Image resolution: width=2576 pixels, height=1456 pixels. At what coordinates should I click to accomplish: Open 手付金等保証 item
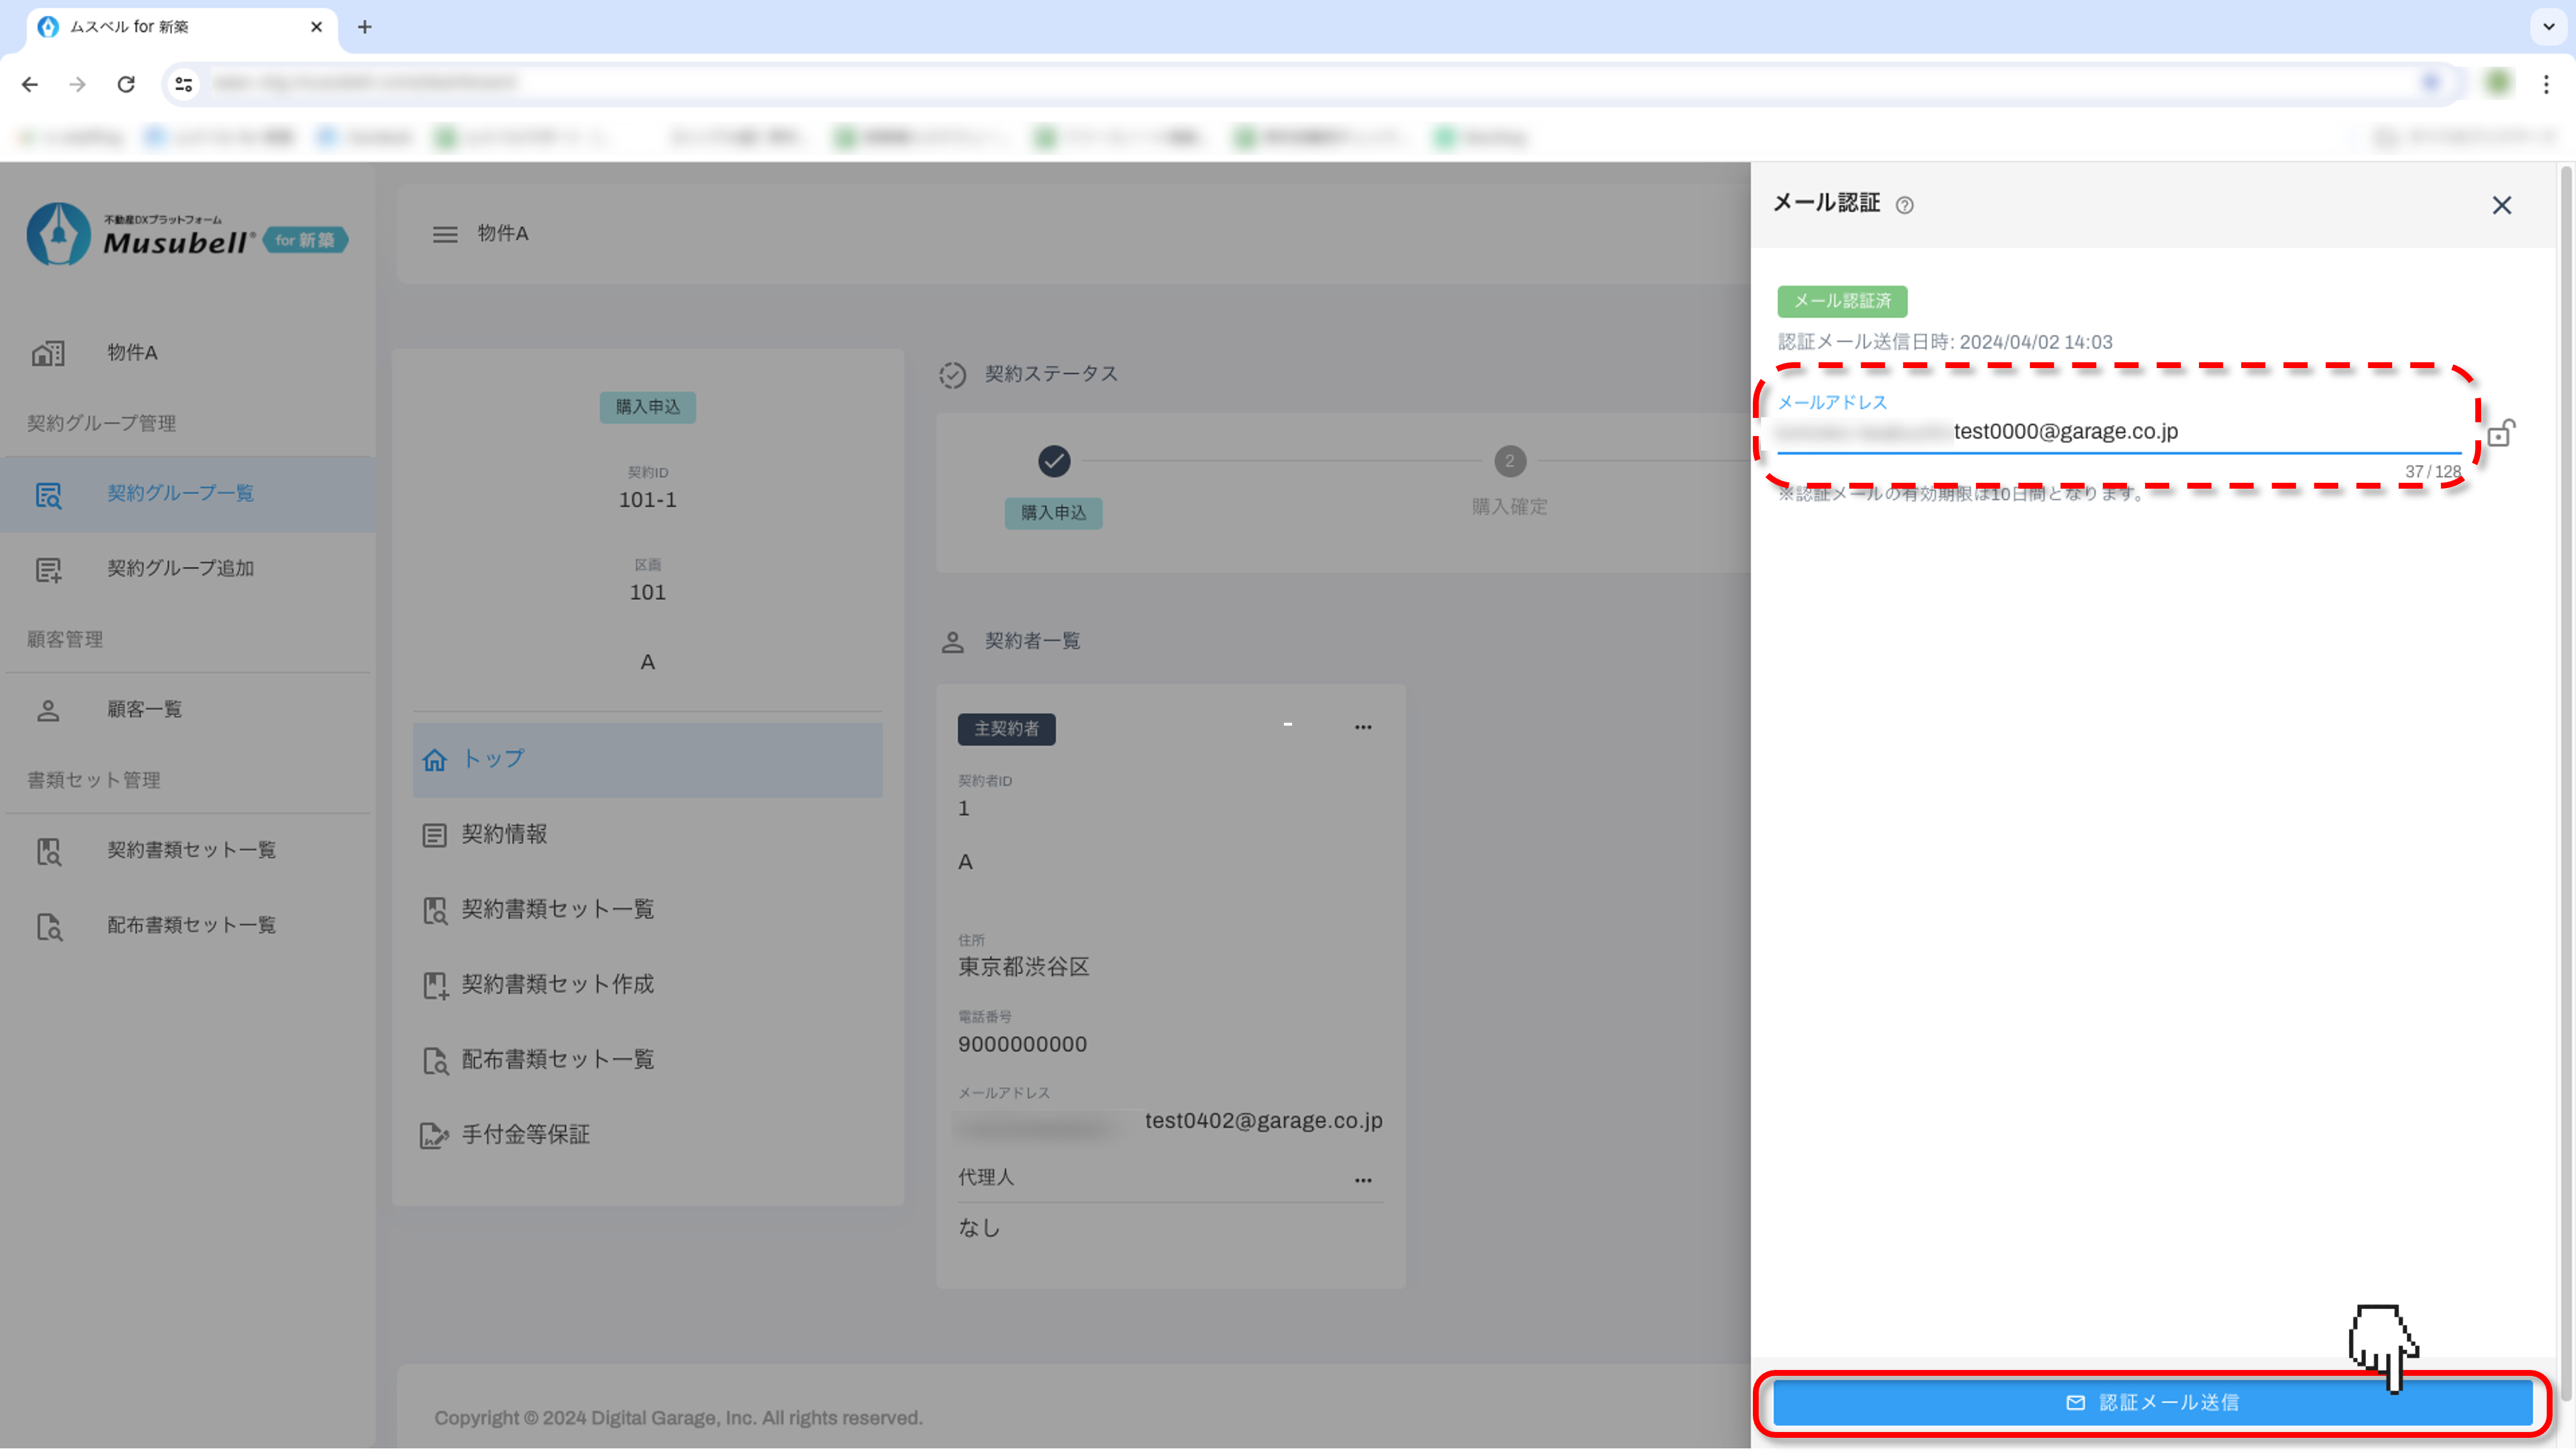coord(524,1135)
